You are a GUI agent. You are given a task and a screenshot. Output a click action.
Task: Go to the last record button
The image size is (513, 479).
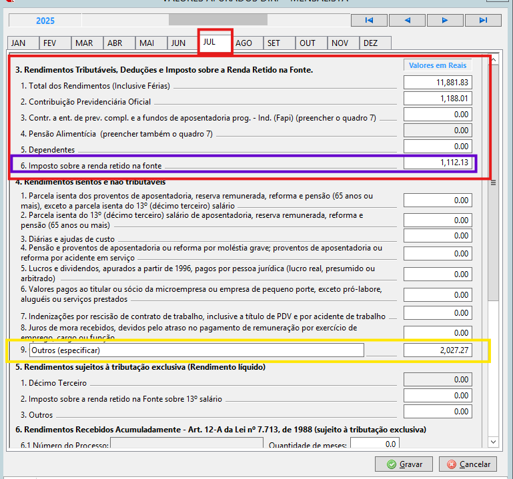[483, 20]
